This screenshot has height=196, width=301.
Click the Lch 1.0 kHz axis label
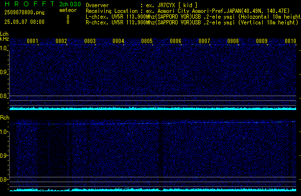coord(3,48)
